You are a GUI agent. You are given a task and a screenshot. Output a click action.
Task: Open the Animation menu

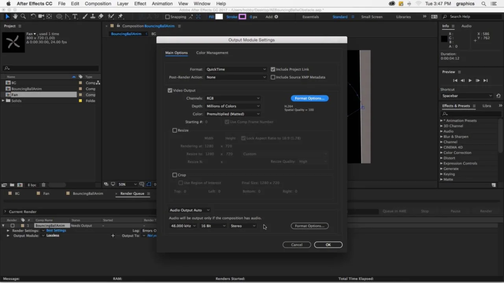point(162,4)
